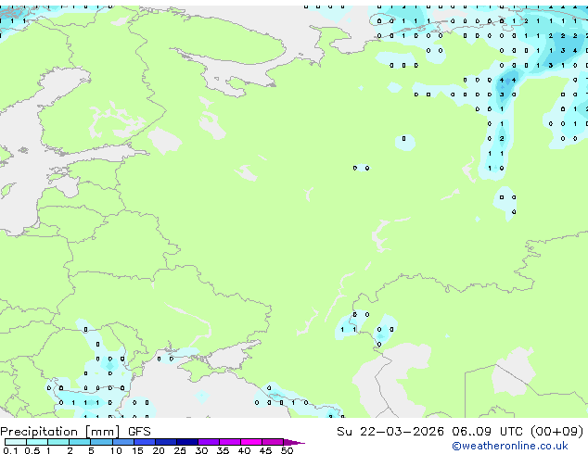Click the '10' legend scale label

pos(116,450)
